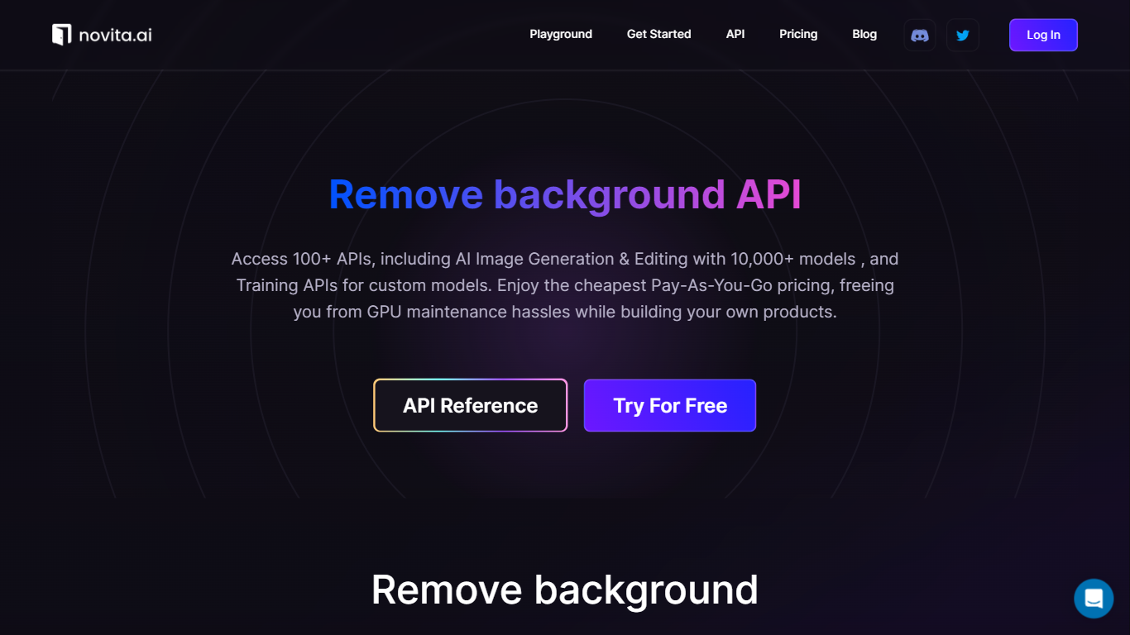Open the Twitter bird icon
The width and height of the screenshot is (1130, 635).
[963, 35]
